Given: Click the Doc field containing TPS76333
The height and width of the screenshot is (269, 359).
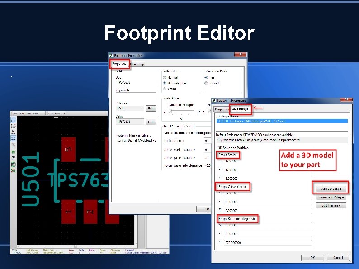Looking at the screenshot, I should (x=136, y=82).
